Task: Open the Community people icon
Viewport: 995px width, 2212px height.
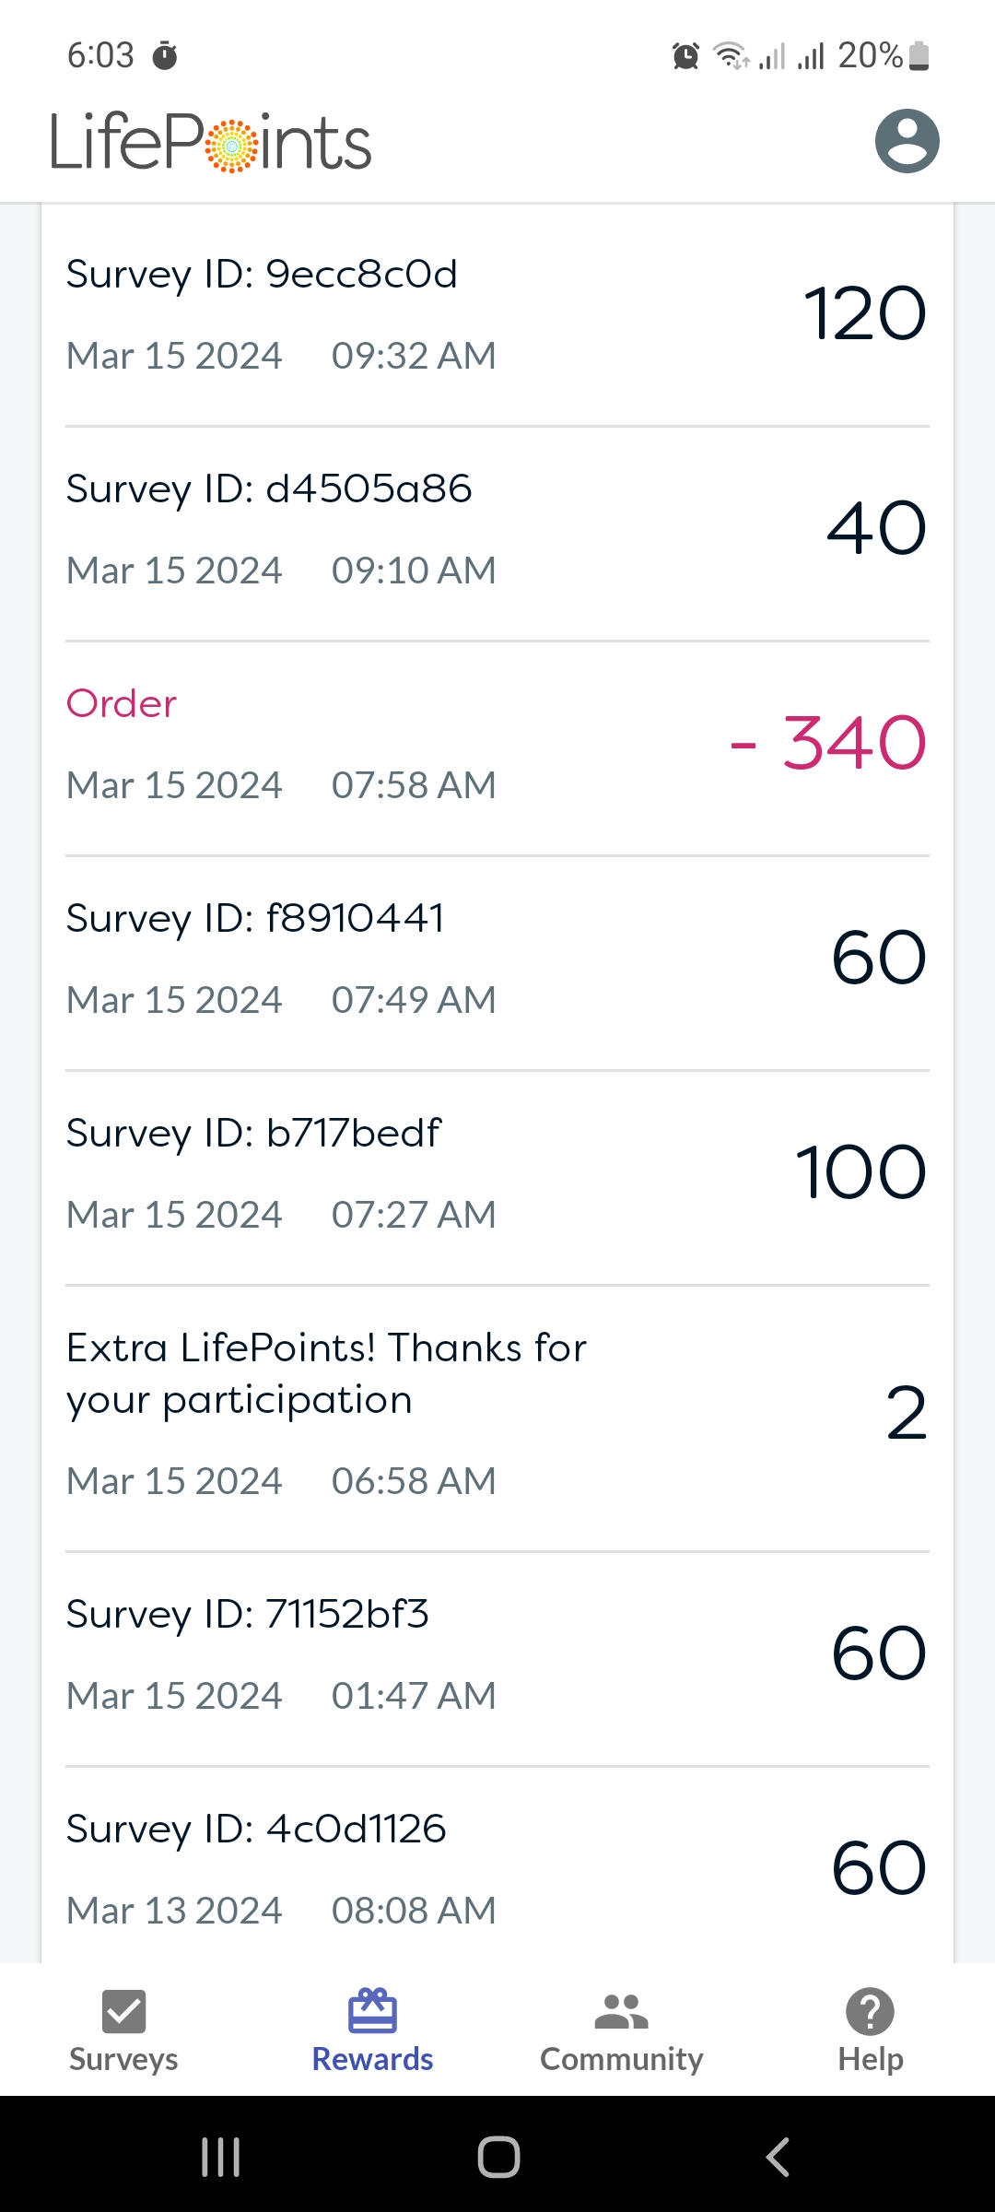Action: coord(622,2011)
